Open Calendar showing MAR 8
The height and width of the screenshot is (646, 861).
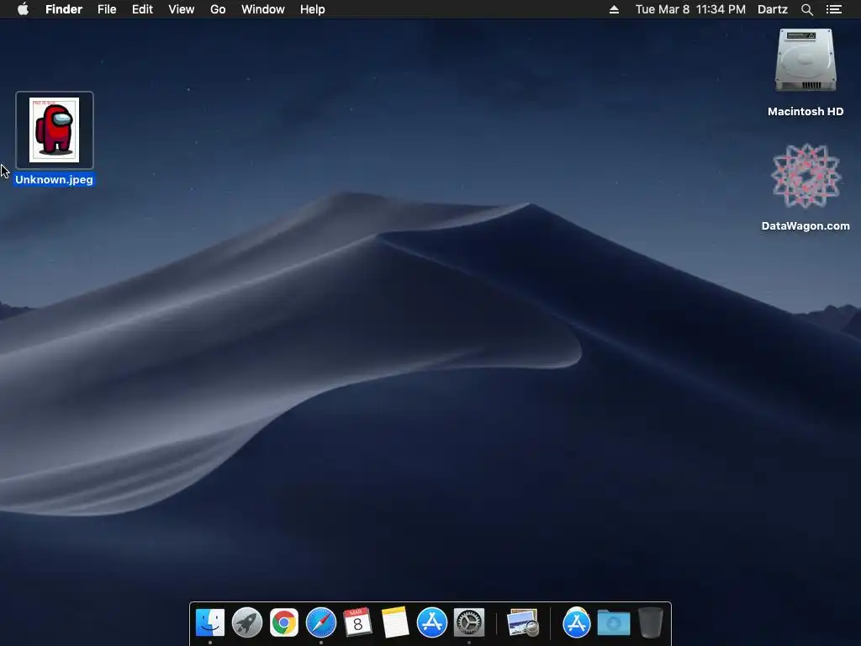click(357, 623)
